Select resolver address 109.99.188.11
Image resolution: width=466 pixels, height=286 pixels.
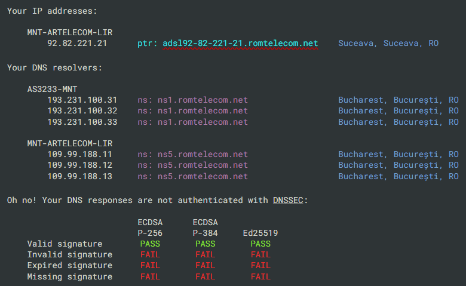coord(79,154)
